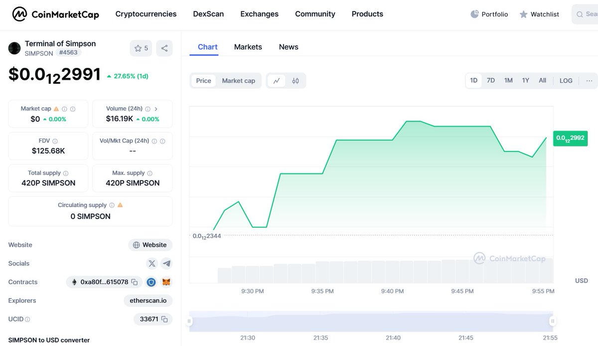Open the chart more options ellipsis
Image resolution: width=598 pixels, height=346 pixels.
coord(589,80)
